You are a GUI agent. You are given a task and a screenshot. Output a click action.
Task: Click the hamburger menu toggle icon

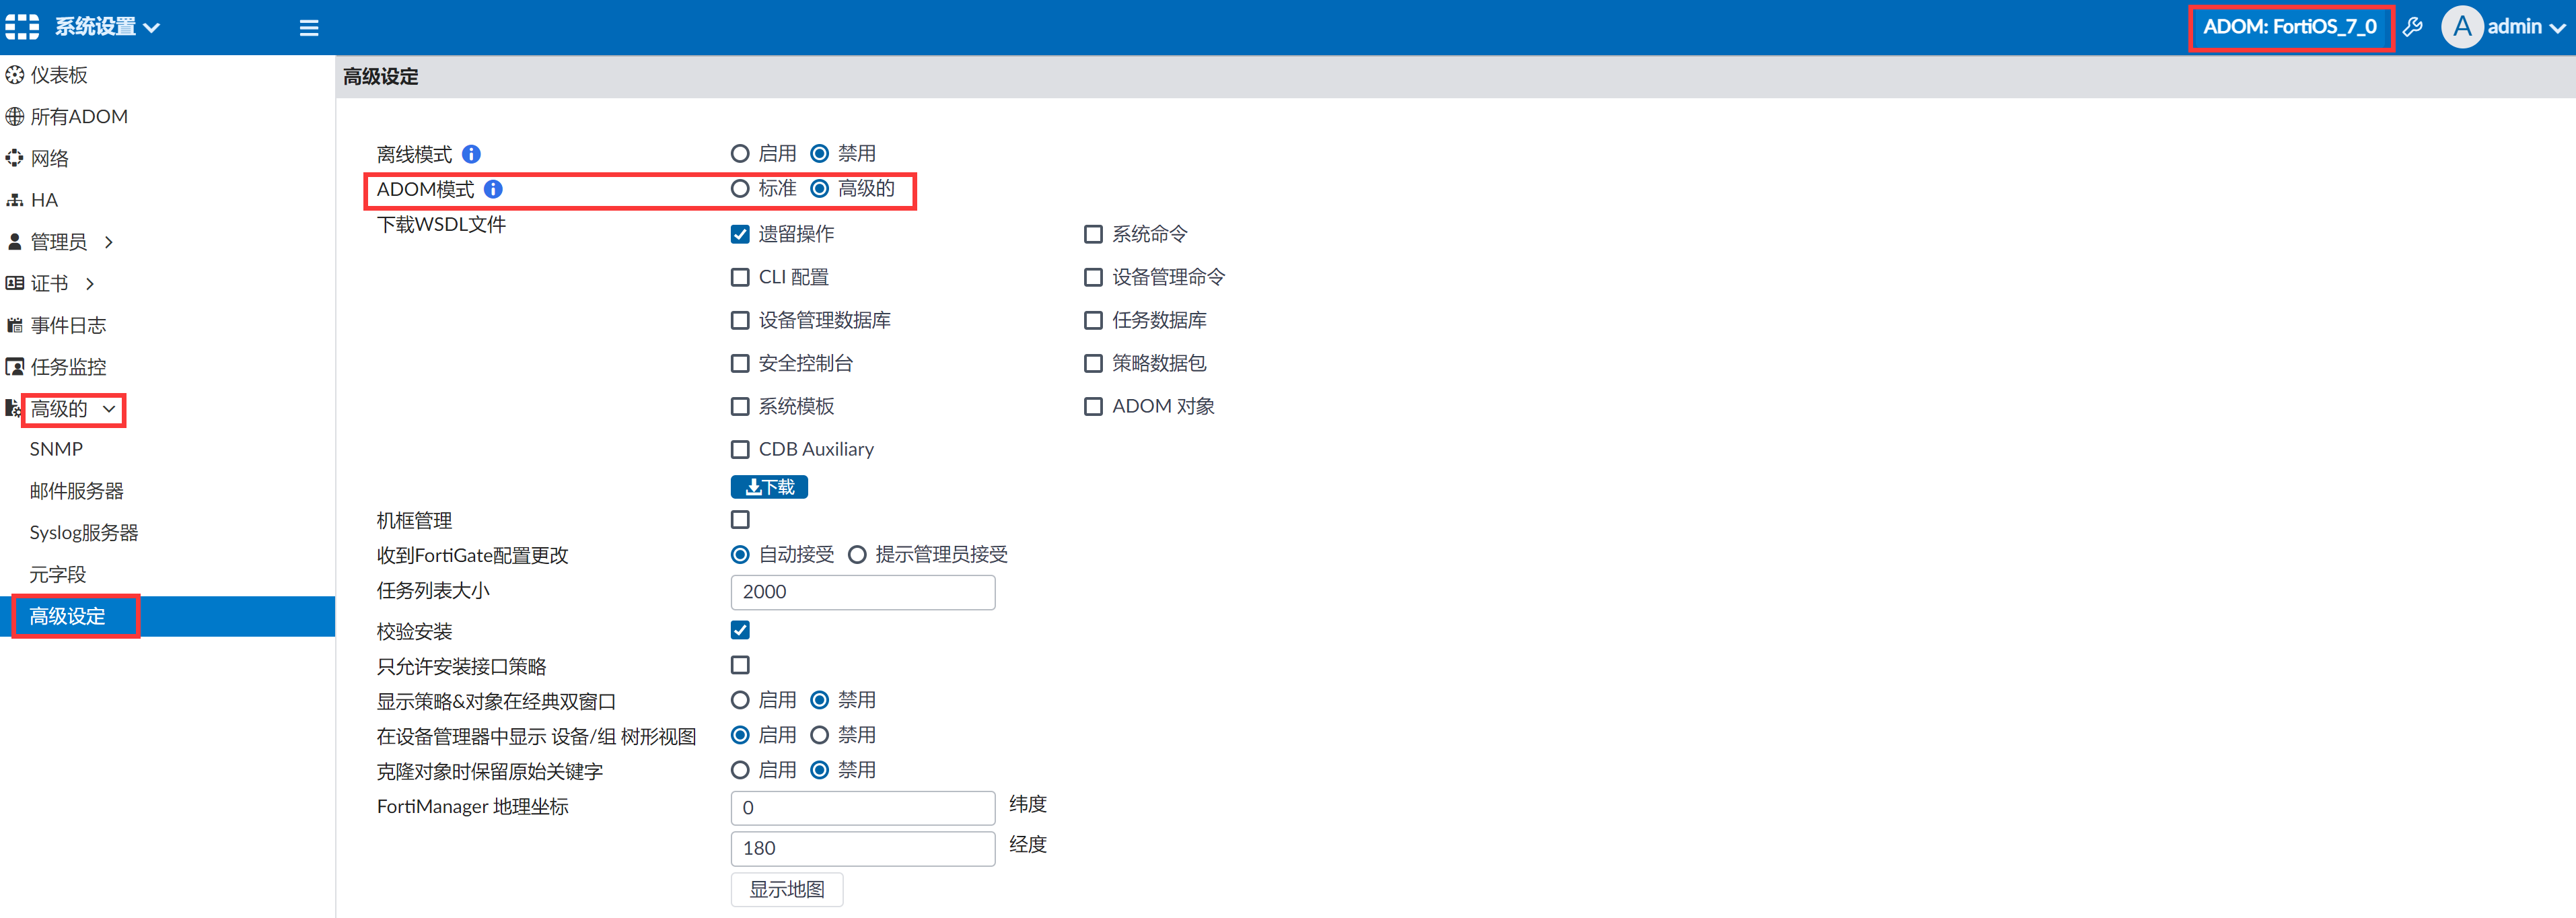pyautogui.click(x=309, y=28)
